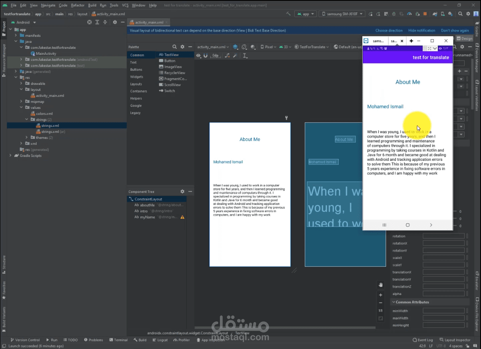The width and height of the screenshot is (481, 349).
Task: Toggle view options with the eye icon
Action: (x=199, y=56)
